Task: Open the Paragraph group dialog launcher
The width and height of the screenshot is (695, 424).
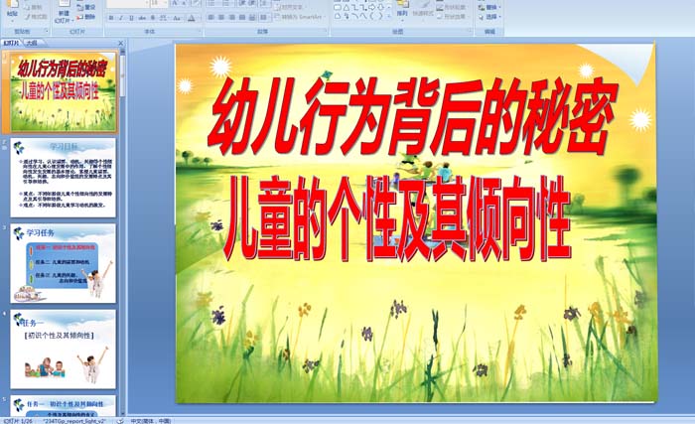Action: (x=326, y=31)
